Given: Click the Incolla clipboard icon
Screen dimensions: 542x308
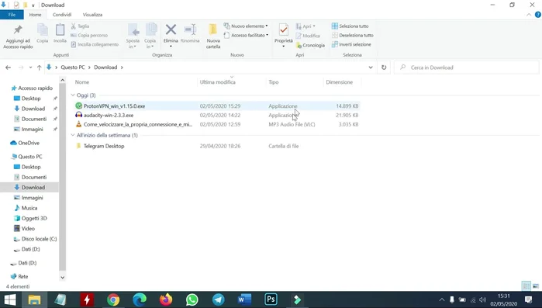Looking at the screenshot, I should tap(60, 30).
